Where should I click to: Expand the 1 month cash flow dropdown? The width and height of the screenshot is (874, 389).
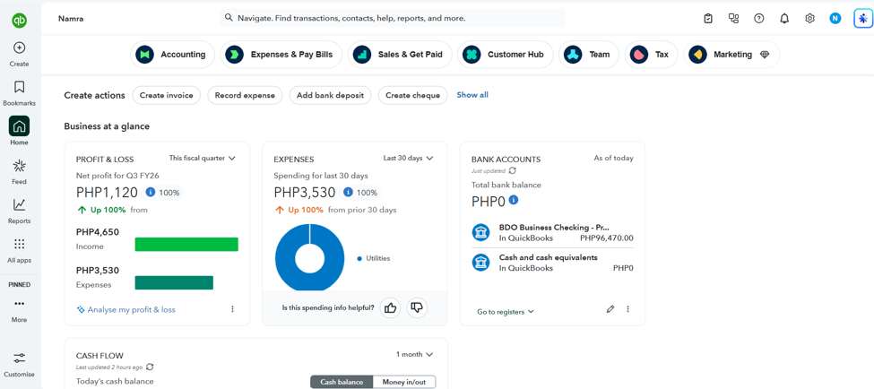[414, 354]
